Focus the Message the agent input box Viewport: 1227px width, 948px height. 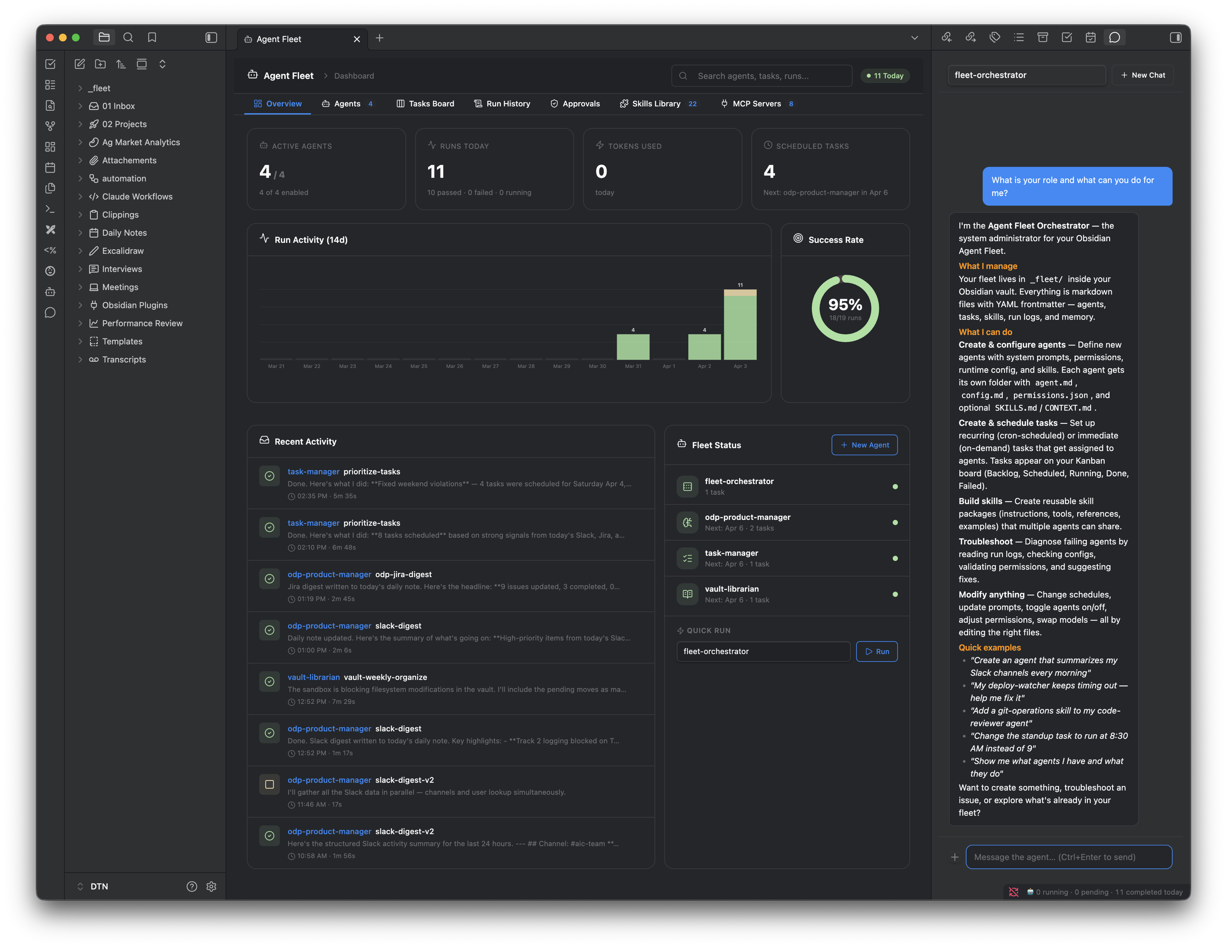point(1069,857)
